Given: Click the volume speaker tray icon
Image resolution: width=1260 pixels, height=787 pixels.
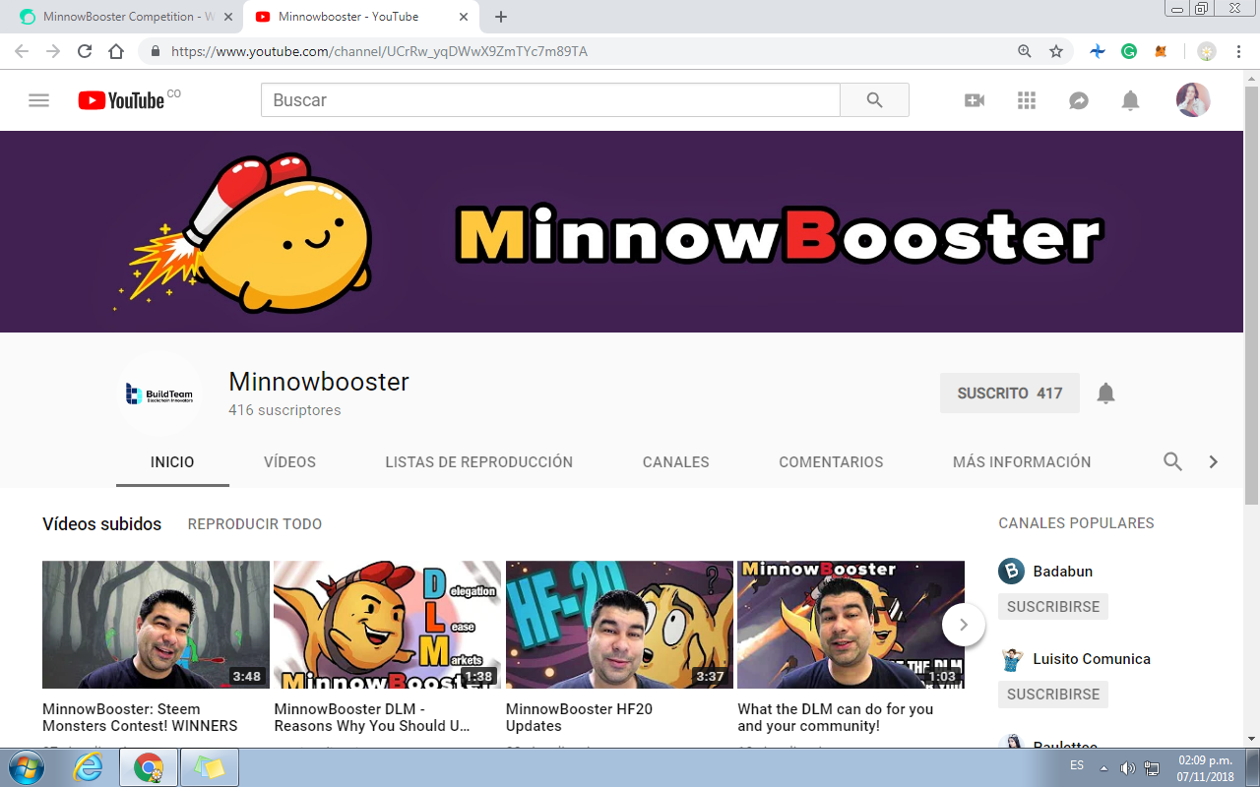Looking at the screenshot, I should tap(1128, 767).
